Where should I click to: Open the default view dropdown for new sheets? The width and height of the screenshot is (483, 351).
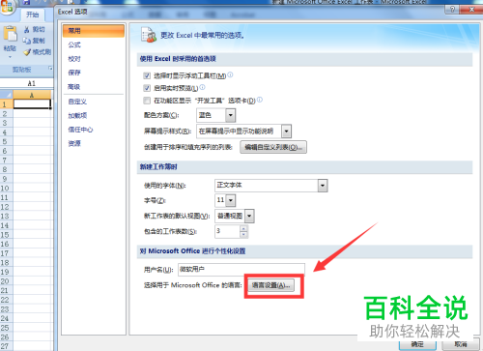(x=249, y=216)
